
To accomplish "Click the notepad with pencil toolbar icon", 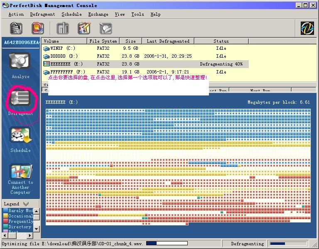I will [x=84, y=28].
